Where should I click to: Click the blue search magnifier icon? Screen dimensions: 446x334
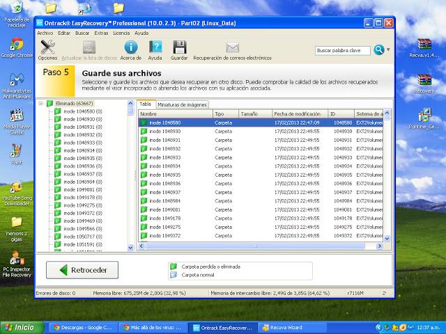[x=379, y=50]
